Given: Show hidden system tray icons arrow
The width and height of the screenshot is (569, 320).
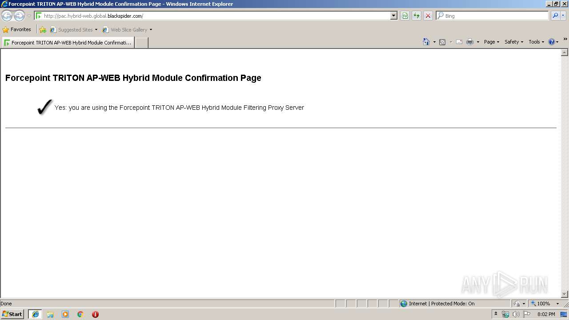Looking at the screenshot, I should click(496, 314).
